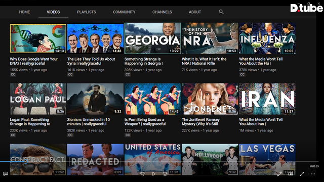Click title 'What It Is, What It Isn't: the NRA'
The height and width of the screenshot is (182, 324).
pyautogui.click(x=204, y=61)
